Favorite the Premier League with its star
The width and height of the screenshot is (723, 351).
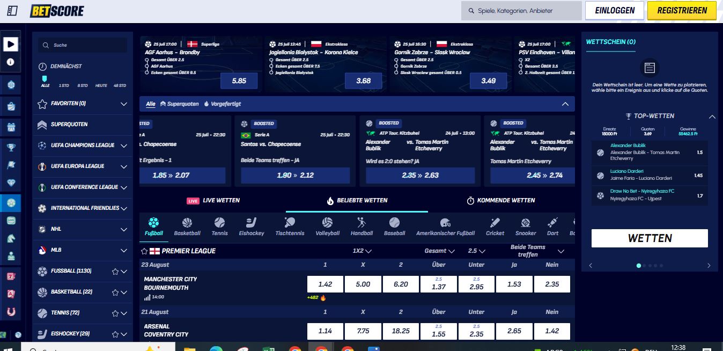click(144, 251)
